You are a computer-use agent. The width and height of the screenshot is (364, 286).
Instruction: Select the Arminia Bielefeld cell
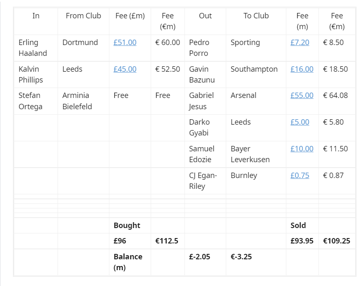[x=83, y=101]
